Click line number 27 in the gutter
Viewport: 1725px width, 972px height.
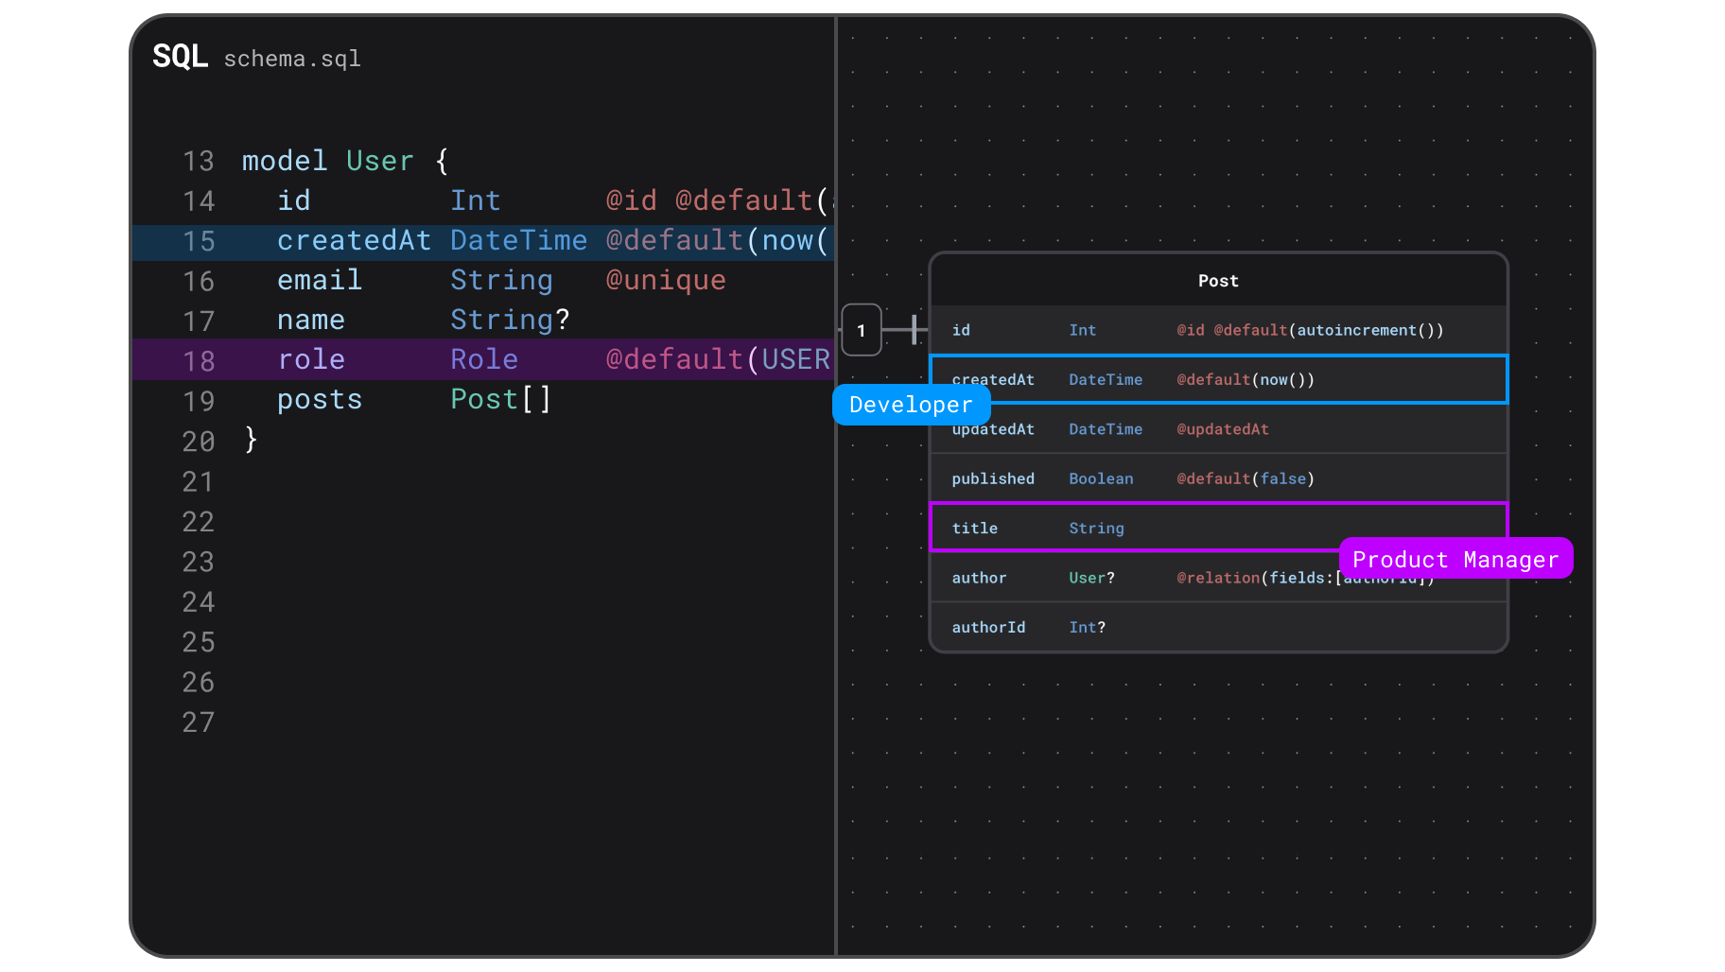pyautogui.click(x=199, y=722)
